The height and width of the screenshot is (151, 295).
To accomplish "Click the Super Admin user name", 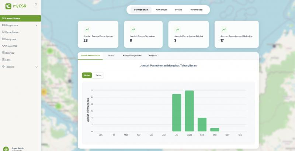I will (18, 148).
